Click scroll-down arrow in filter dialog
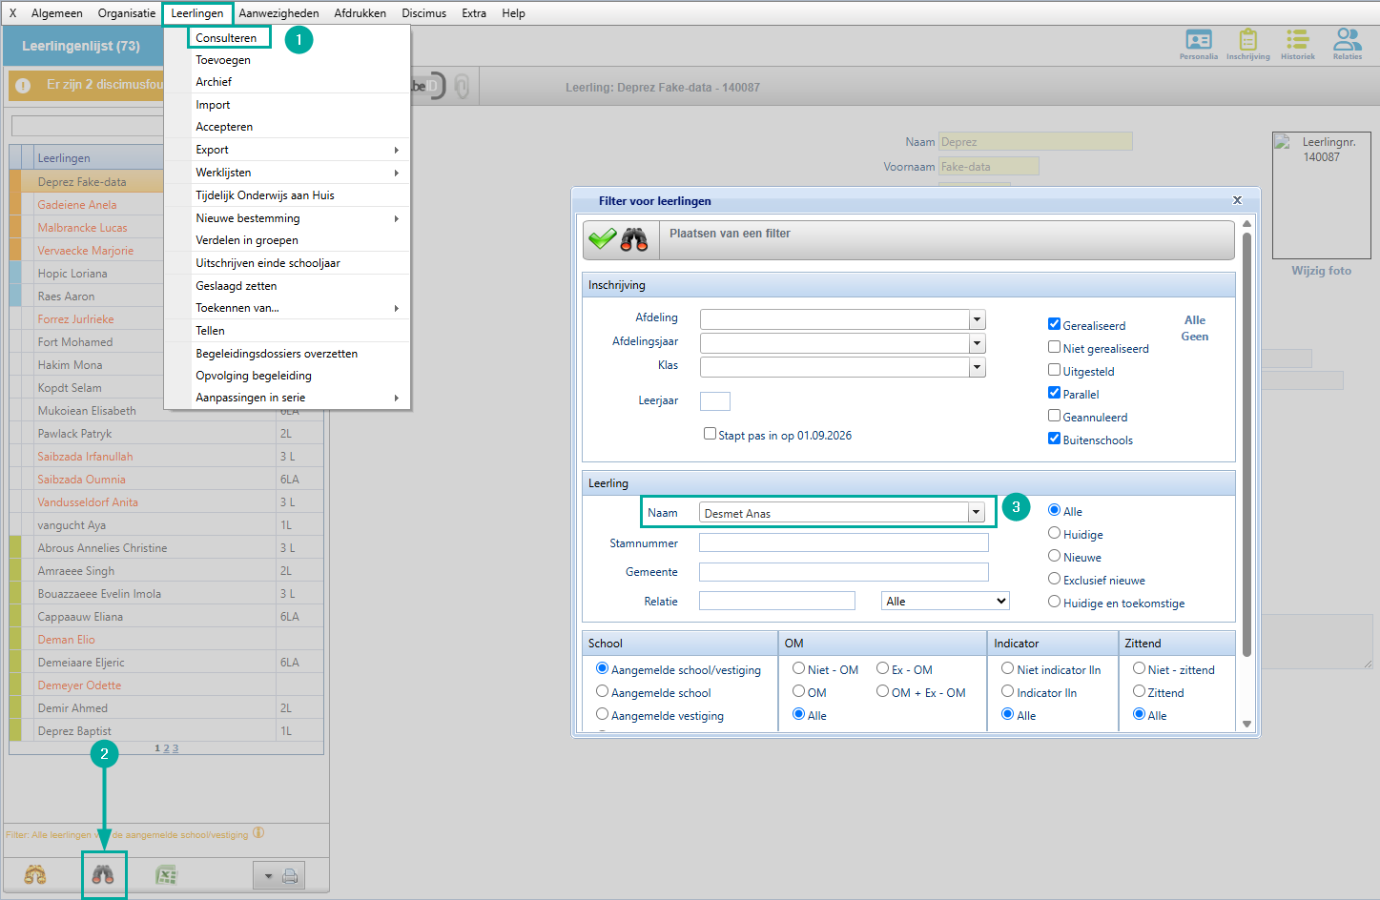Image resolution: width=1380 pixels, height=900 pixels. point(1246,725)
